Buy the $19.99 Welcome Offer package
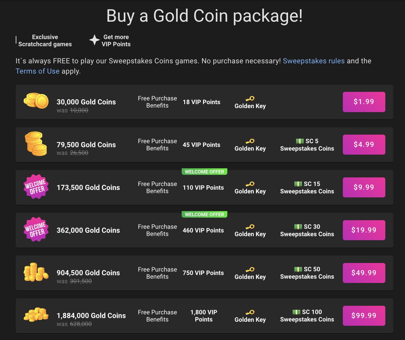The width and height of the screenshot is (405, 340). tap(364, 230)
